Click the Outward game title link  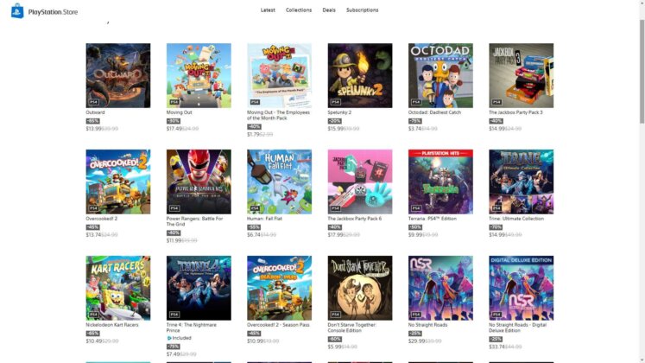pyautogui.click(x=96, y=112)
